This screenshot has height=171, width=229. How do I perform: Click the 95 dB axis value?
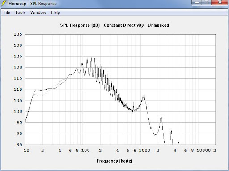click(x=19, y=122)
